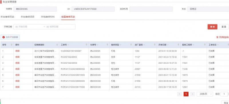Select the 全国维修历史 tab
Image resolution: width=229 pixels, height=104 pixels.
click(x=68, y=17)
